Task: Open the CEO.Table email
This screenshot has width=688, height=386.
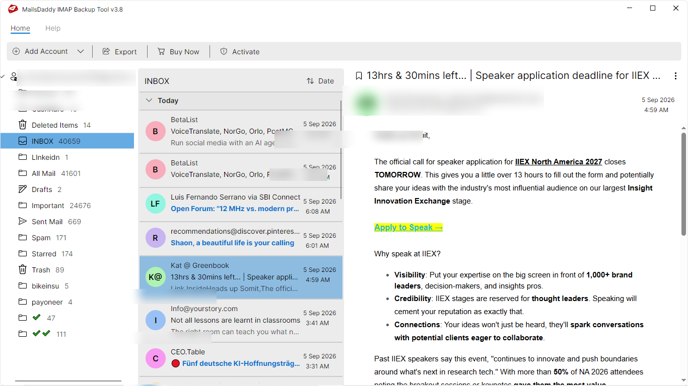Action: tap(241, 359)
